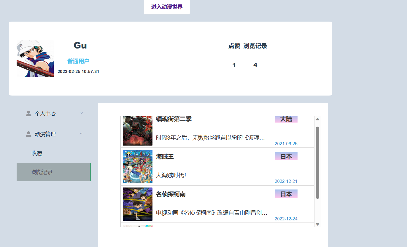Click the 日本 tag on 名侦探柯南
The width and height of the screenshot is (407, 247).
(286, 194)
